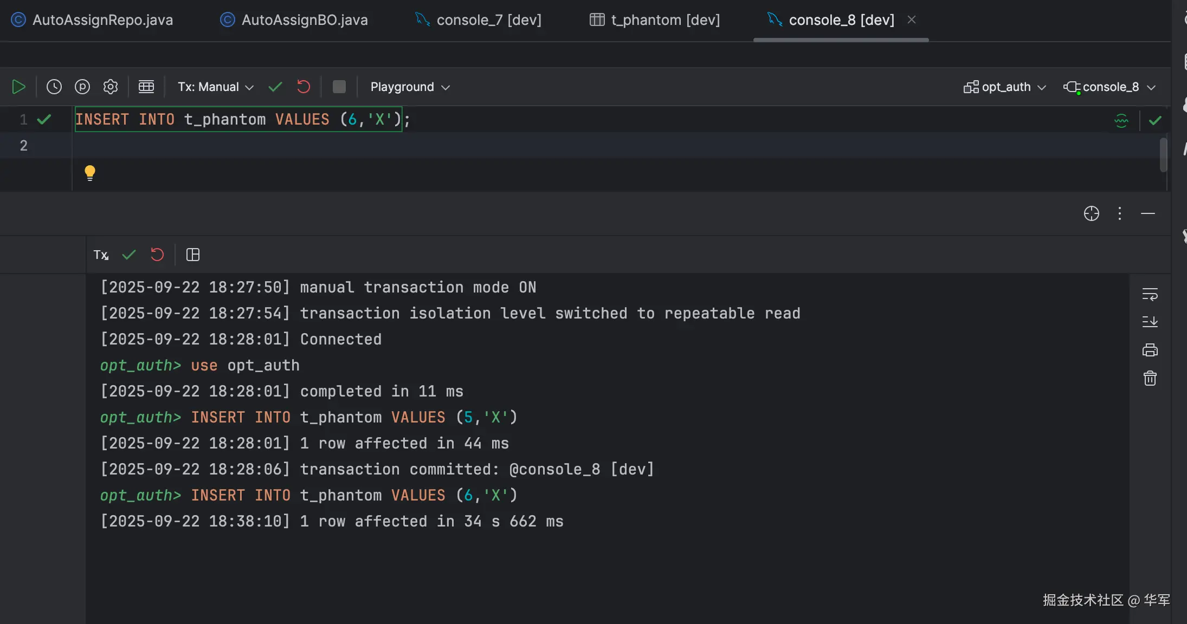
Task: Click the Explain Plan icon
Action: pos(82,87)
